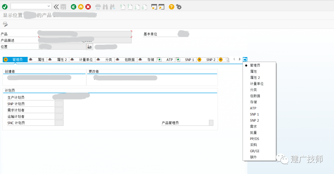Switch to the 属性 2 tab
Screen dimensions: 334x174
coord(58,60)
